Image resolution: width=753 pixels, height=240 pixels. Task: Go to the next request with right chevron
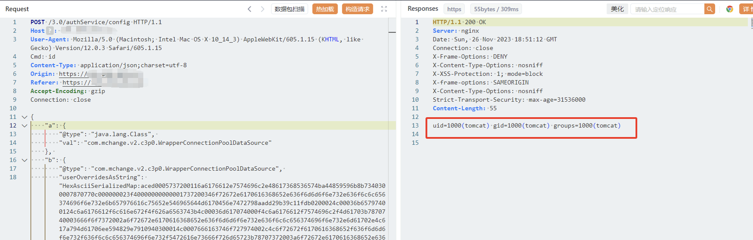click(x=263, y=9)
